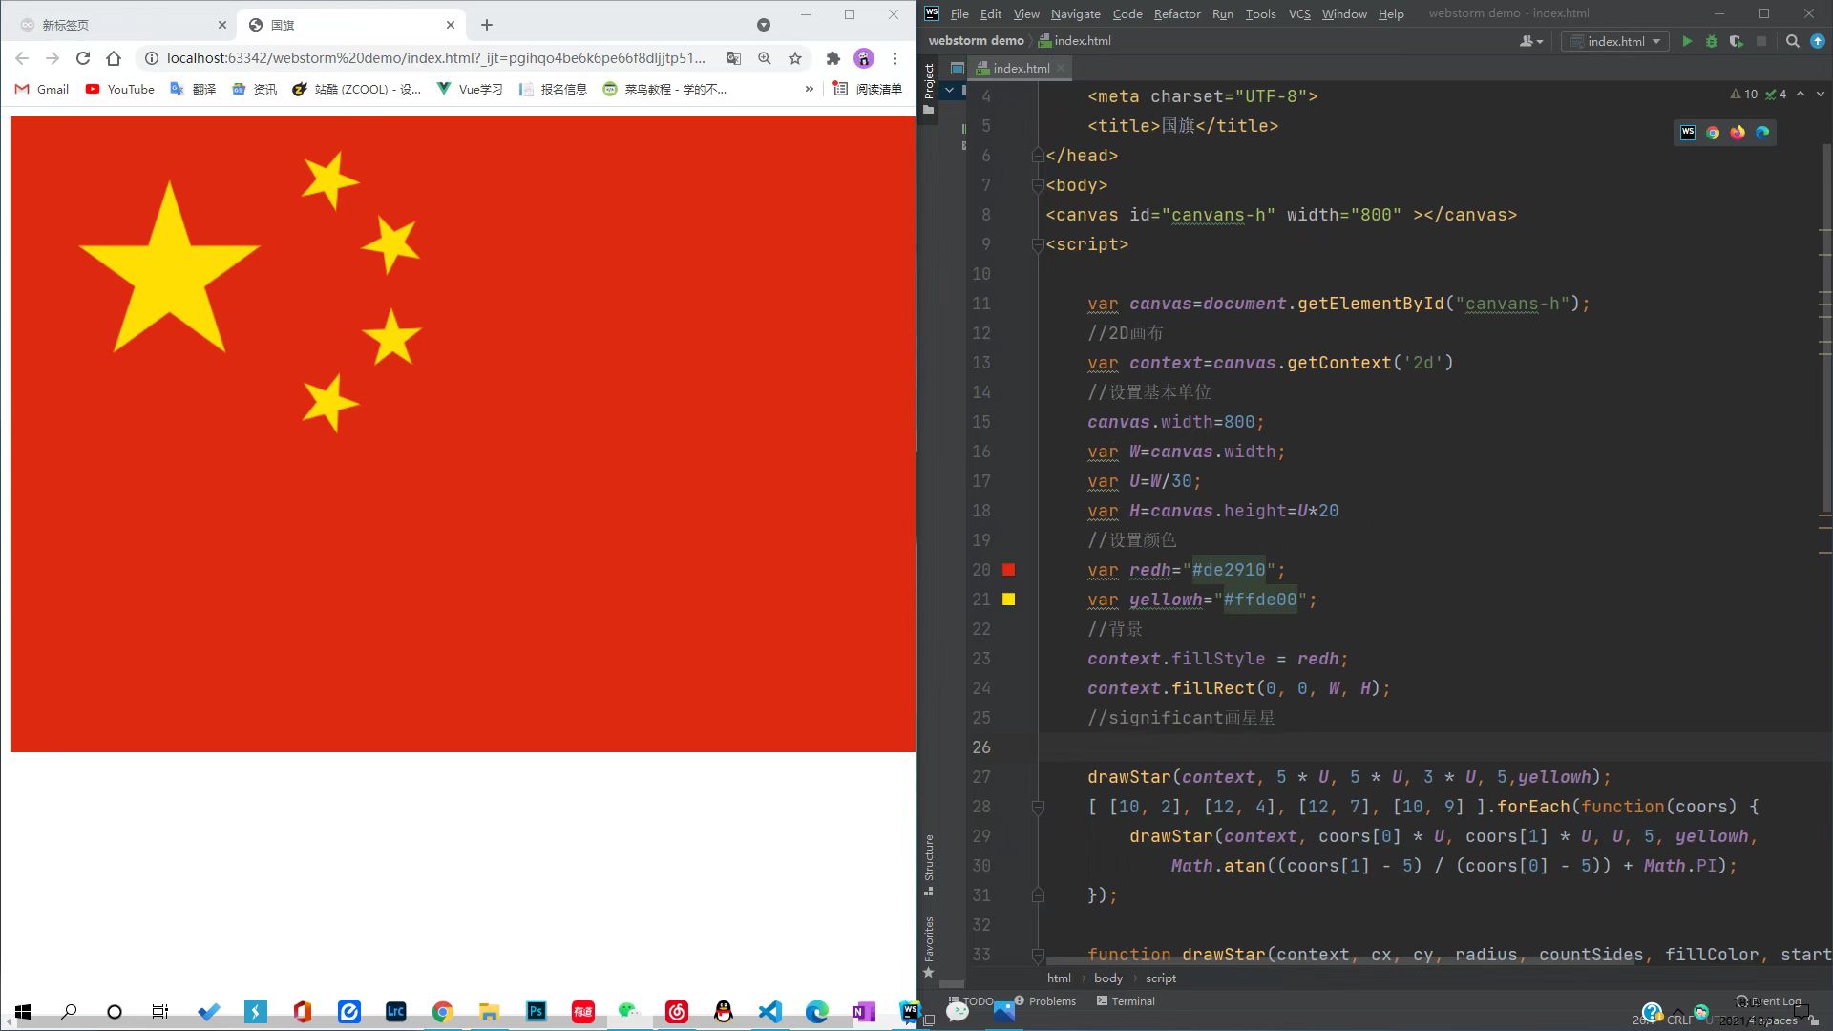Open the index.html run configuration dropdown

pyautogui.click(x=1615, y=41)
